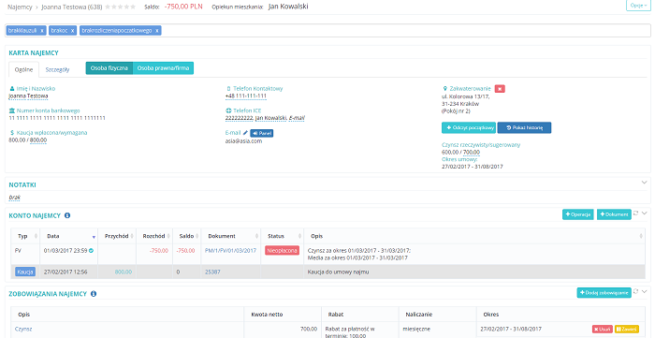Click the pencil edit icon next to E-mail
The width and height of the screenshot is (655, 338).
click(x=245, y=133)
